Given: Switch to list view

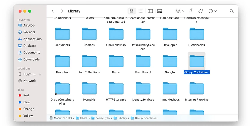Looking at the screenshot, I should pyautogui.click(x=141, y=11).
